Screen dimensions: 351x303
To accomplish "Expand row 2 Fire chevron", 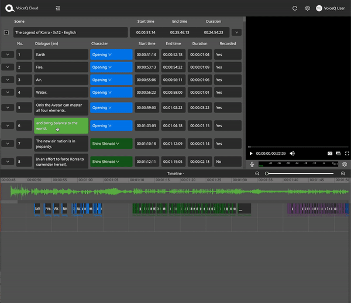I will [x=8, y=67].
